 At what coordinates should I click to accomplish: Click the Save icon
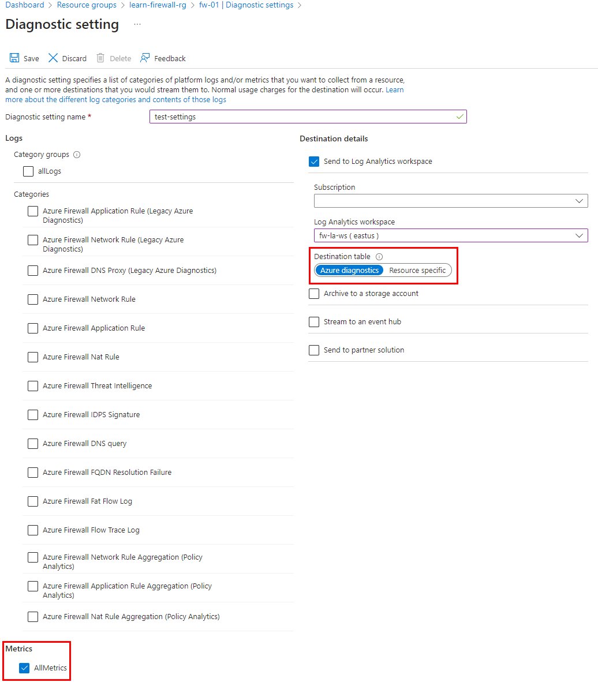click(14, 58)
